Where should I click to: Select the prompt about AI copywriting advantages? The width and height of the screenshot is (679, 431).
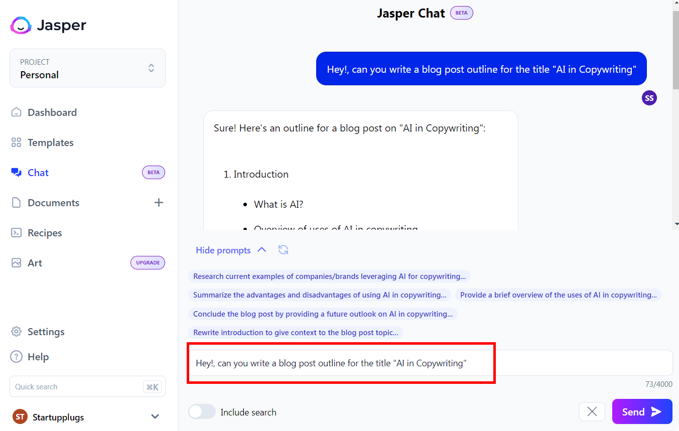(x=320, y=295)
